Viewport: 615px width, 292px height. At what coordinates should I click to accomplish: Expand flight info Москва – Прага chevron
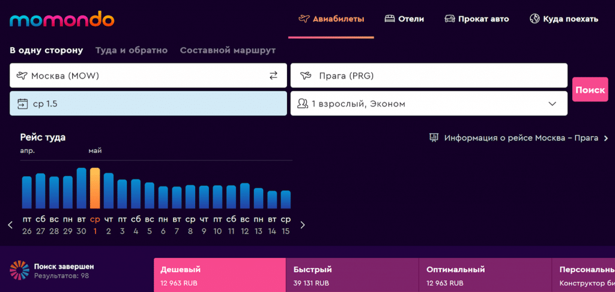(x=606, y=138)
